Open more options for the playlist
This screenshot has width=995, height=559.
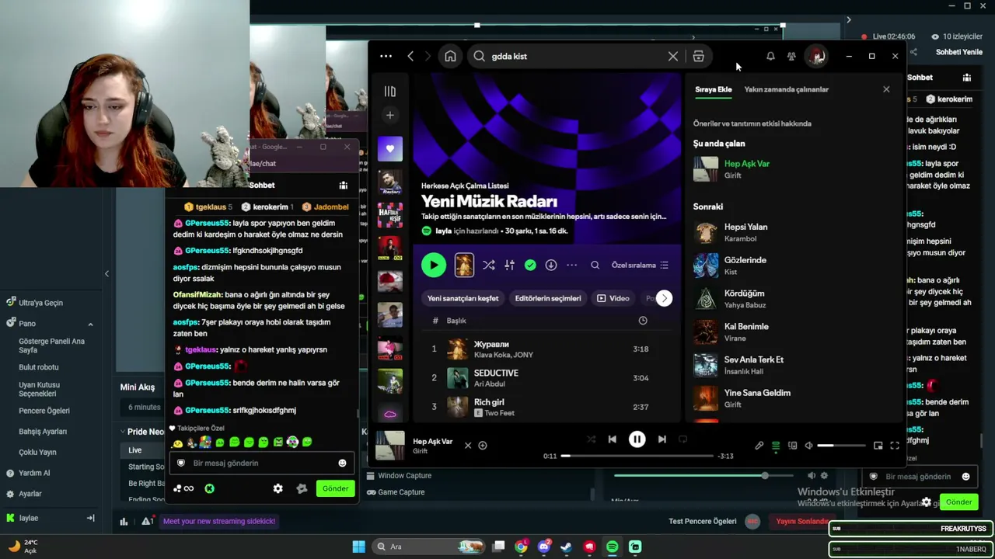pos(572,265)
